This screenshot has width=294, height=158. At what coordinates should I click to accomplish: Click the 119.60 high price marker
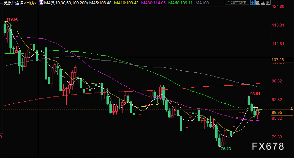tap(12, 19)
